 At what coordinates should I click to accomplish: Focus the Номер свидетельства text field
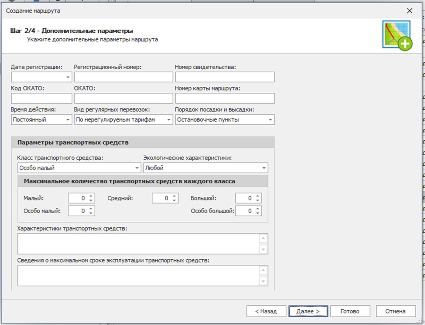pos(225,77)
